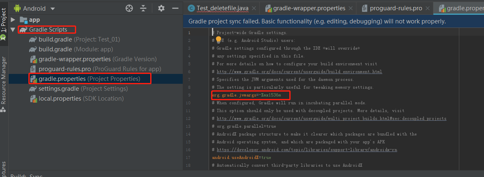Switch to gradle.properties editor tab

click(x=458, y=8)
